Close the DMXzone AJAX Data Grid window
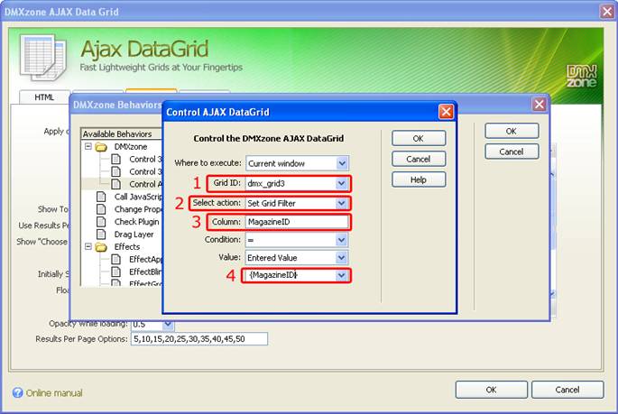 click(x=607, y=12)
